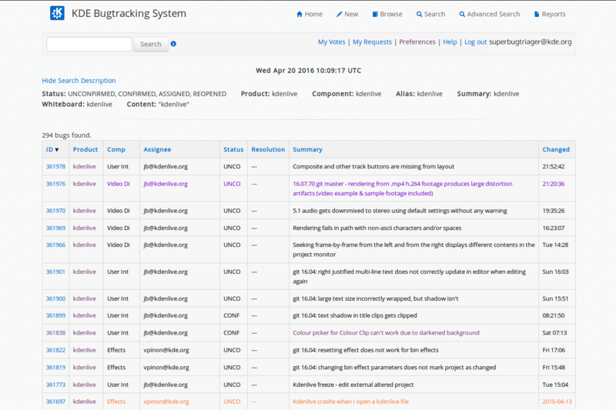This screenshot has height=410, width=616.
Task: Click '294 bugs found.' text
Action: pos(67,135)
